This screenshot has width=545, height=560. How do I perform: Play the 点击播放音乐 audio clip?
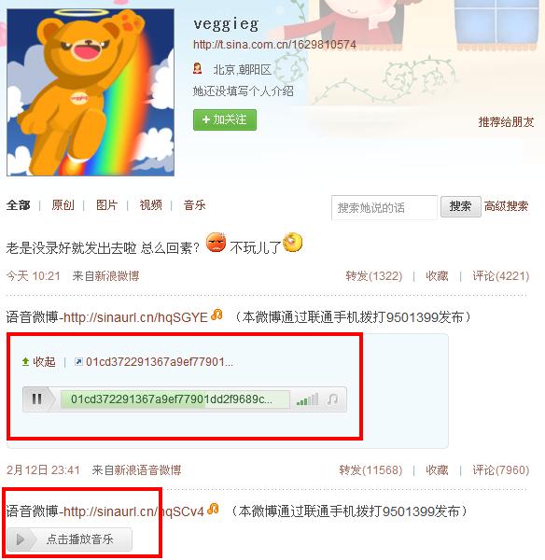click(69, 539)
